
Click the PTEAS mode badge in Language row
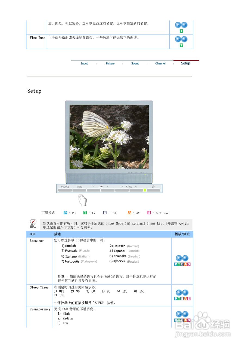pyautogui.click(x=182, y=264)
